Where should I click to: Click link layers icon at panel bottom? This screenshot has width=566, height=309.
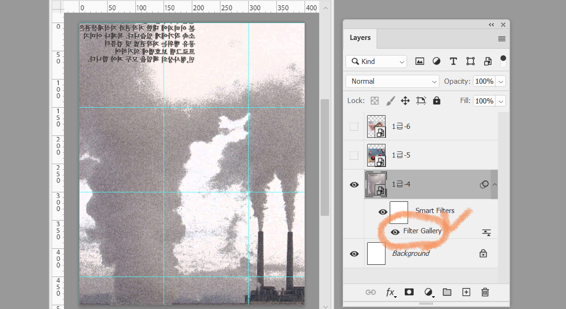click(x=370, y=292)
